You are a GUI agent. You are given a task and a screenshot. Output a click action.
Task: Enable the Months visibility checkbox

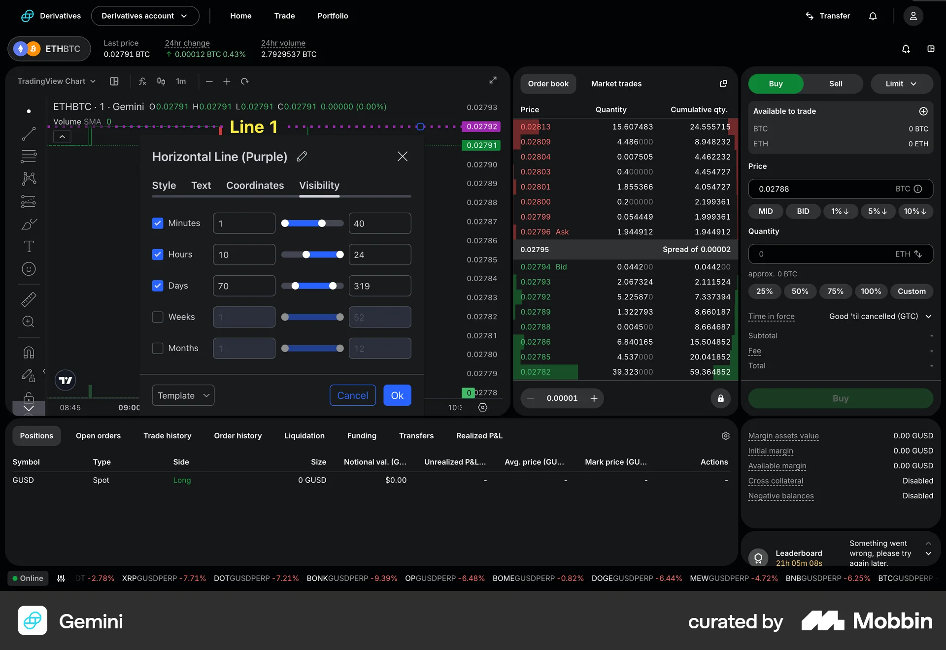tap(158, 348)
